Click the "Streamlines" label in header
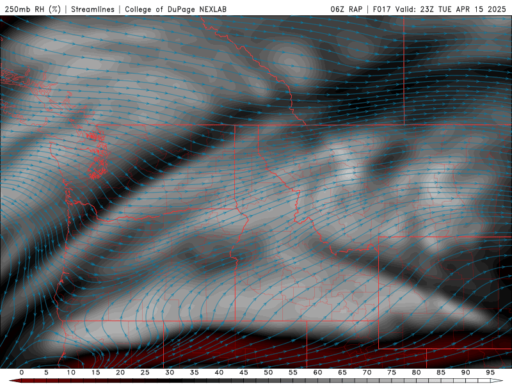The image size is (512, 384). (x=93, y=9)
